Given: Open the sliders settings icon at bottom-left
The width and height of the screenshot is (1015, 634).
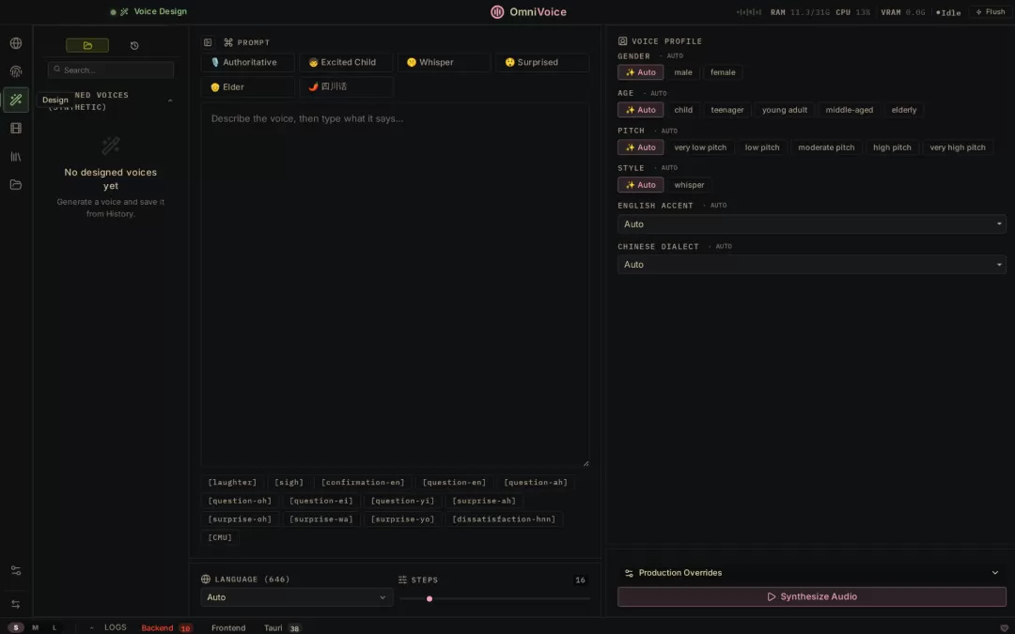Looking at the screenshot, I should tap(16, 571).
